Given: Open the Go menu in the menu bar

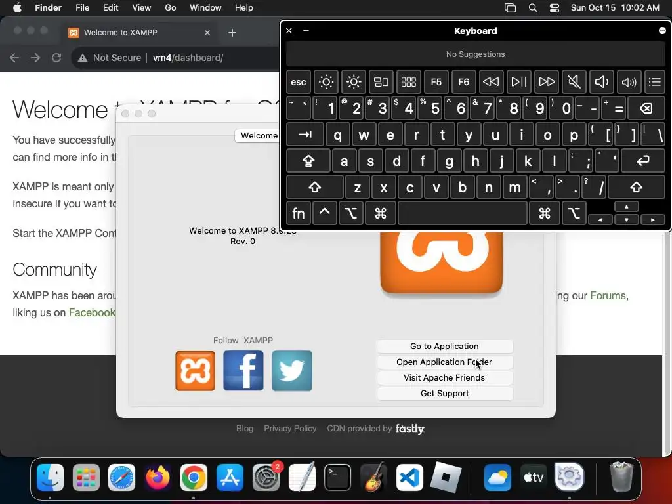Looking at the screenshot, I should [171, 8].
